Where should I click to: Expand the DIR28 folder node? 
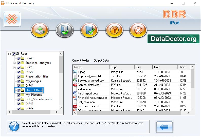click(x=14, y=68)
